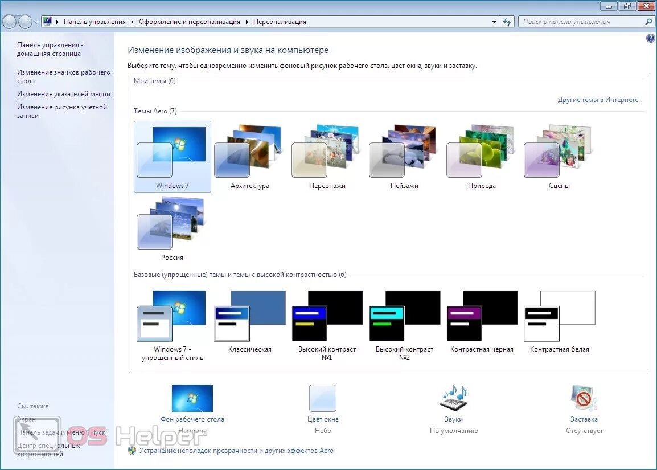The width and height of the screenshot is (657, 470).
Task: Click the refresh button in address bar
Action: (x=507, y=22)
